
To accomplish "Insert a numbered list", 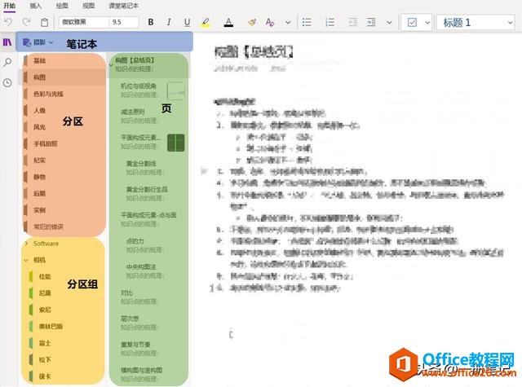I will pos(330,22).
